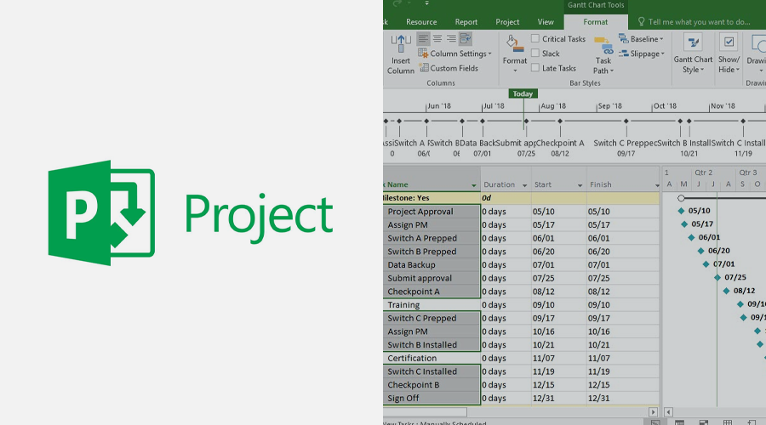The height and width of the screenshot is (425, 766).
Task: Tick the Late Tasks checkbox
Action: coord(535,68)
